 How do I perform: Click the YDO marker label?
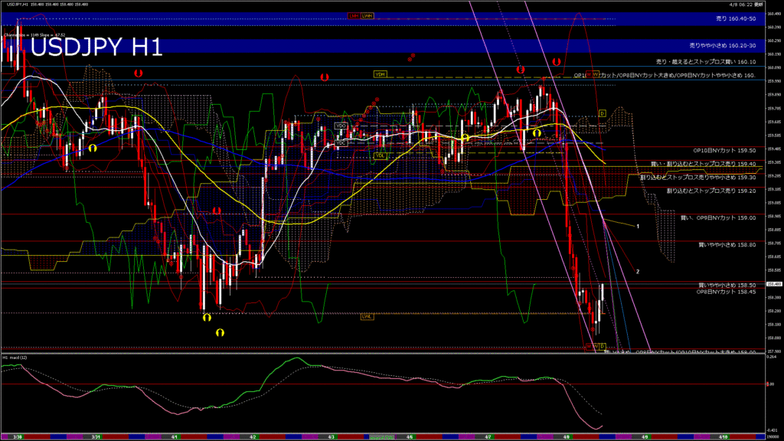tap(341, 126)
